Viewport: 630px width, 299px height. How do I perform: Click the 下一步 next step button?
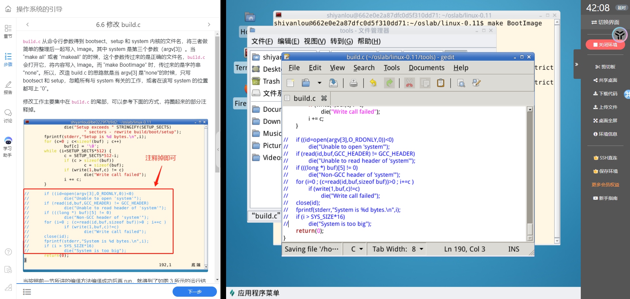(195, 291)
